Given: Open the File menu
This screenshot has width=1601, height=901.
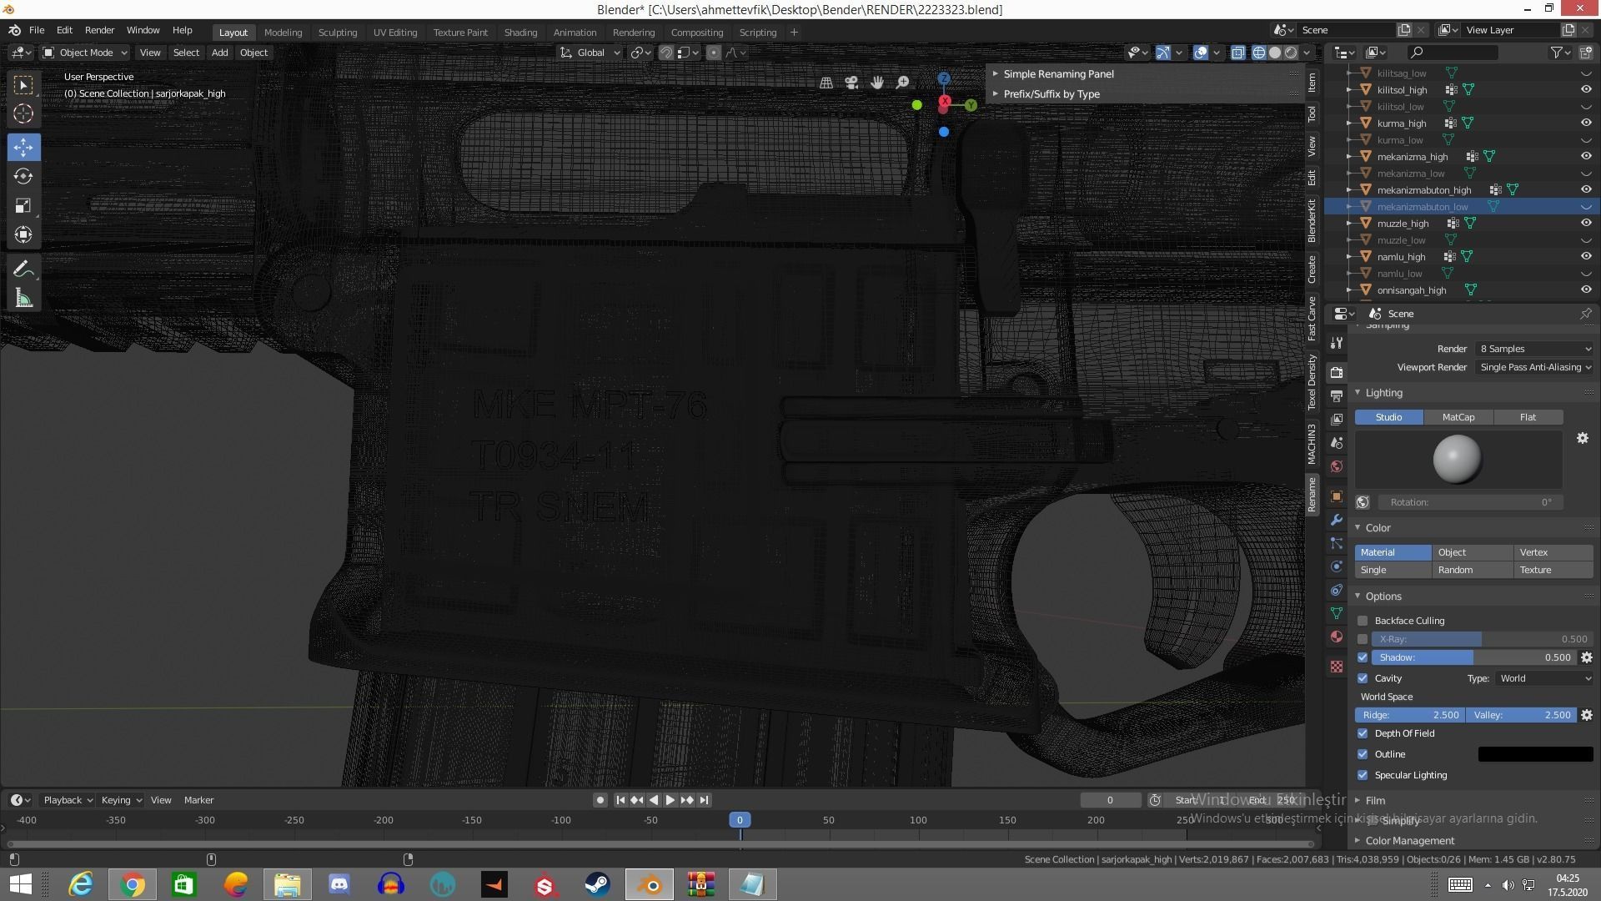Looking at the screenshot, I should pyautogui.click(x=37, y=30).
